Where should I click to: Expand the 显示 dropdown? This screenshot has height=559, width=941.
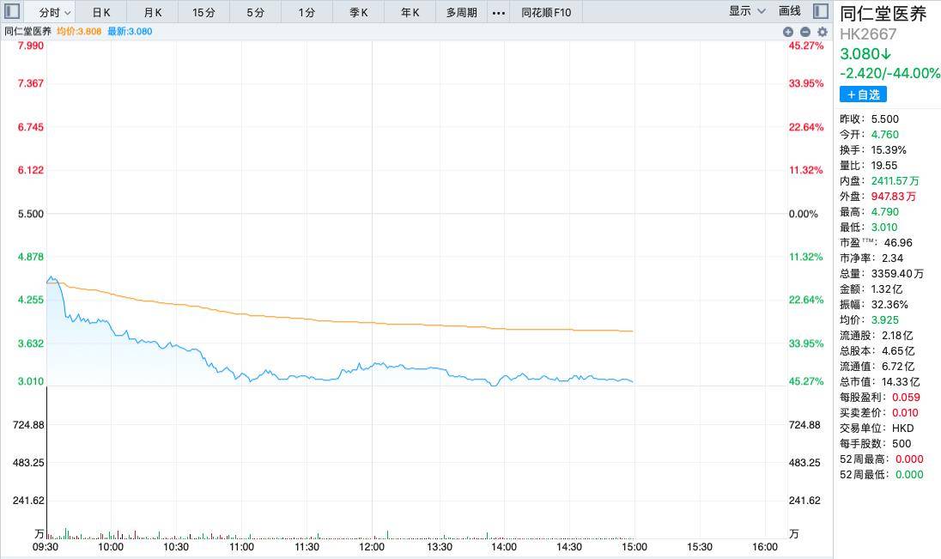tap(747, 11)
